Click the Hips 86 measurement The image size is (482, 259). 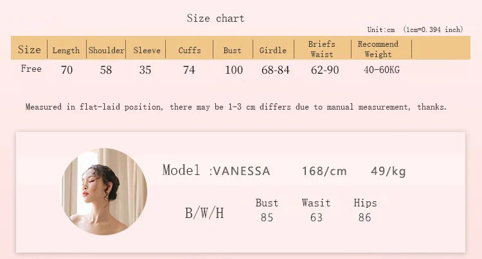point(365,210)
